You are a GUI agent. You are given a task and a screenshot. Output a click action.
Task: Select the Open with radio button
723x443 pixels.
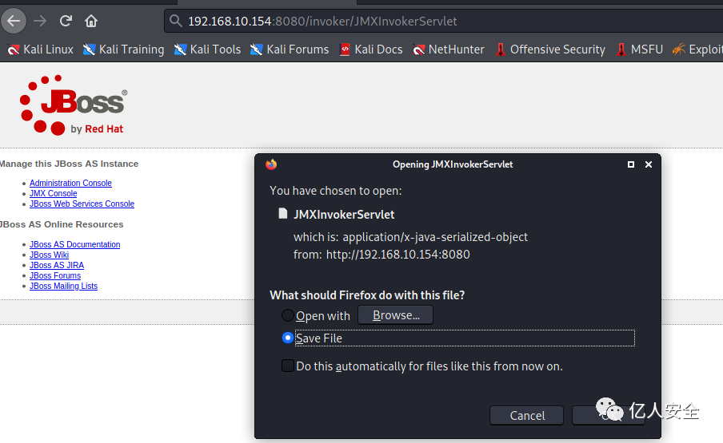288,315
